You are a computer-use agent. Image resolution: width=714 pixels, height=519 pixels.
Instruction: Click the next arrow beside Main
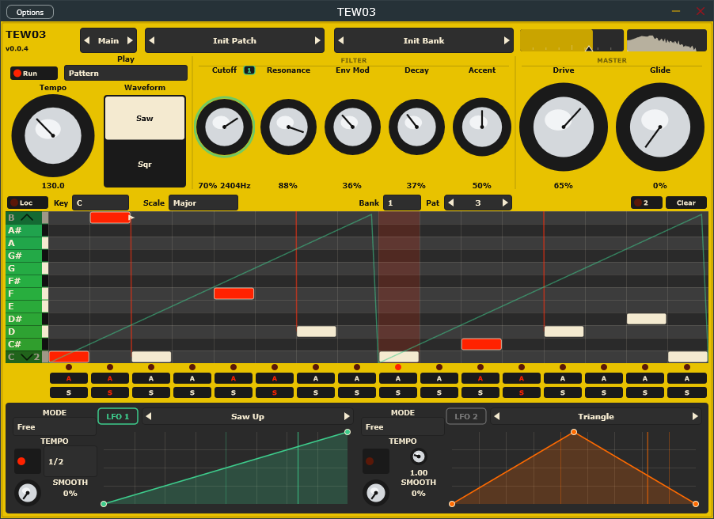click(130, 40)
